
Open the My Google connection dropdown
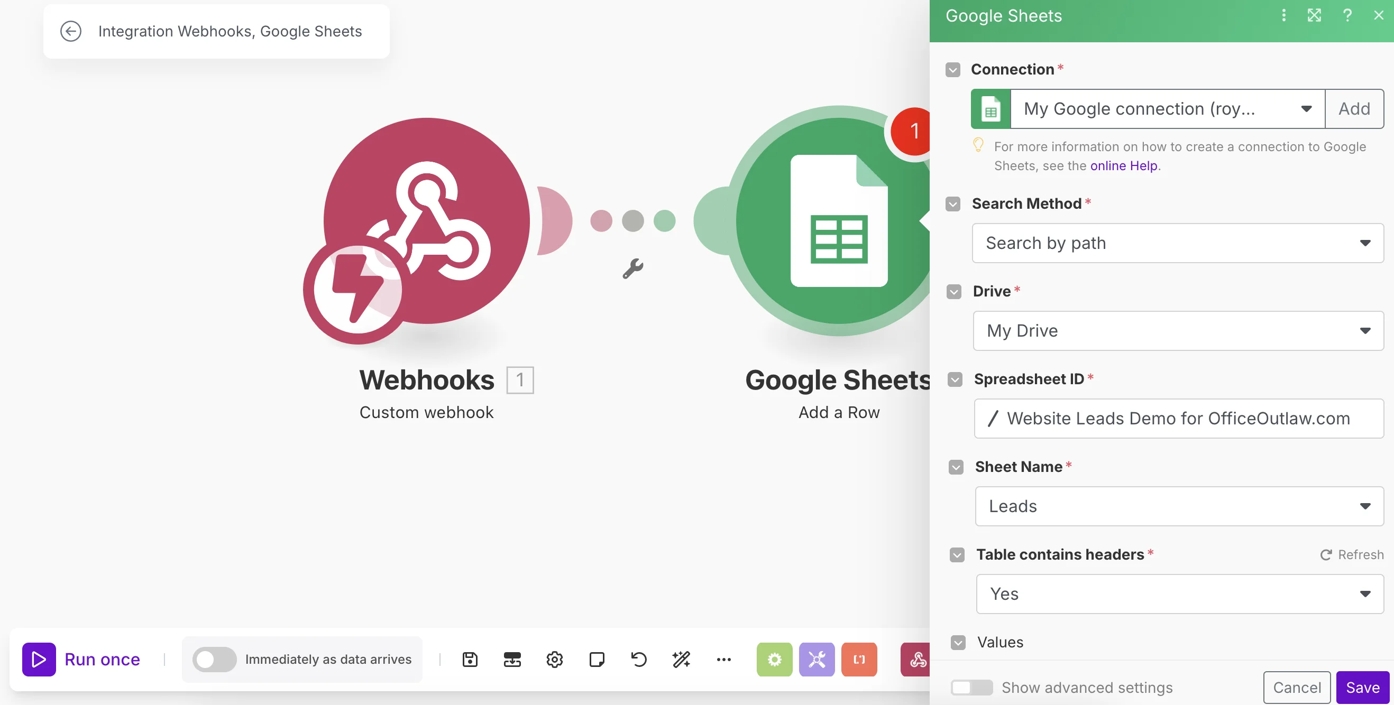point(1167,109)
